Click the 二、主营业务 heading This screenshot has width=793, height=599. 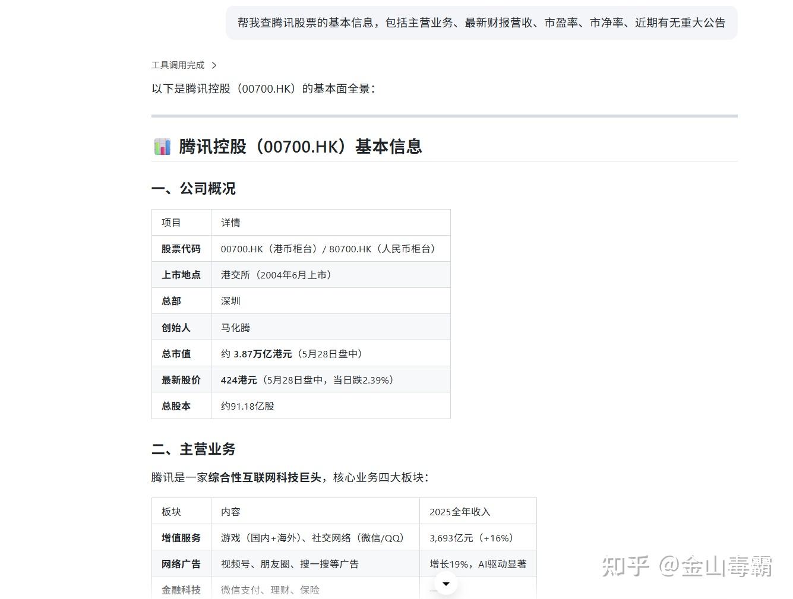point(194,449)
